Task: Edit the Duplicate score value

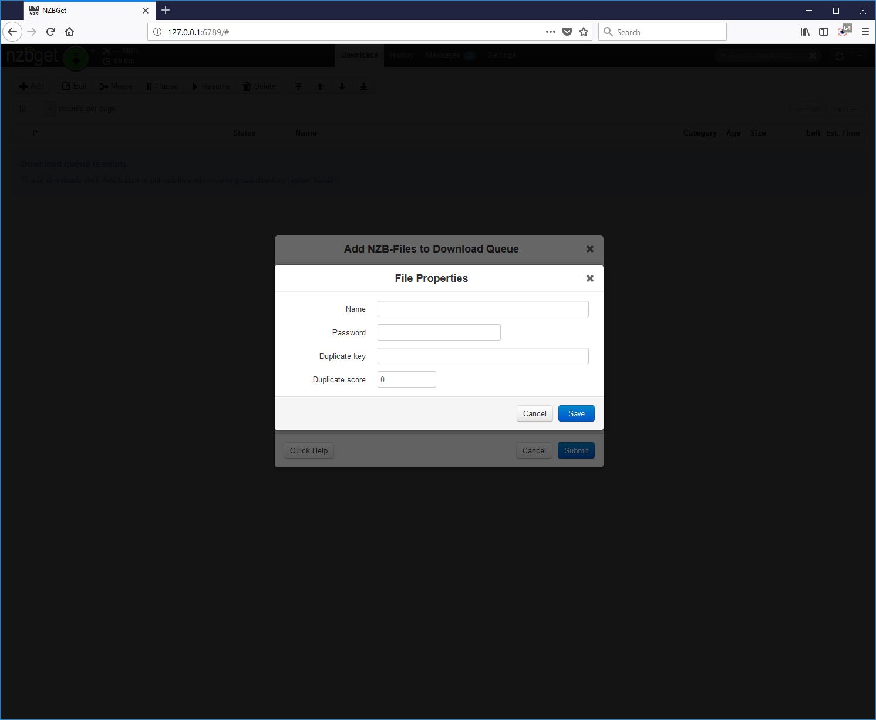Action: point(406,379)
